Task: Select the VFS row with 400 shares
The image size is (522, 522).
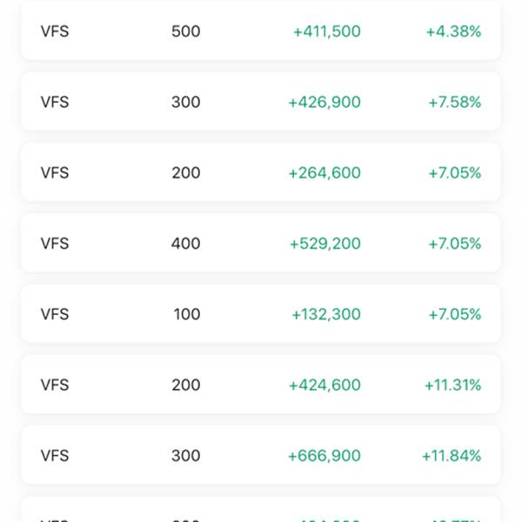Action: pyautogui.click(x=261, y=243)
